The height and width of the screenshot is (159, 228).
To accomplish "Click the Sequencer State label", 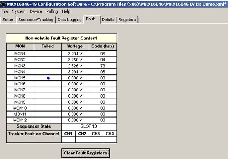I will point(34,126).
